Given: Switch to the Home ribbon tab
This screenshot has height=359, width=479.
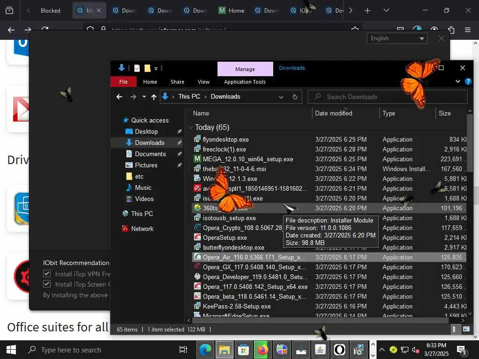Looking at the screenshot, I should tap(150, 82).
